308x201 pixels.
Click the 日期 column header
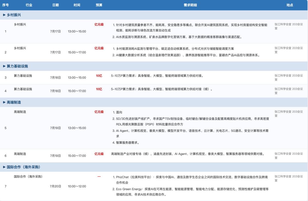click(56, 5)
